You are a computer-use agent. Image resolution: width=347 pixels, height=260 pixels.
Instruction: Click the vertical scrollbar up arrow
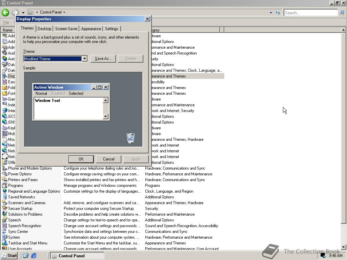343,30
